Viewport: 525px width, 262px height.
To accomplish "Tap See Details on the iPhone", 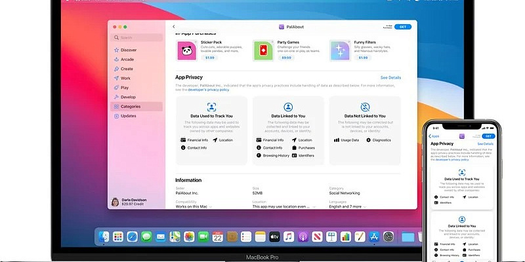I will tap(485, 143).
